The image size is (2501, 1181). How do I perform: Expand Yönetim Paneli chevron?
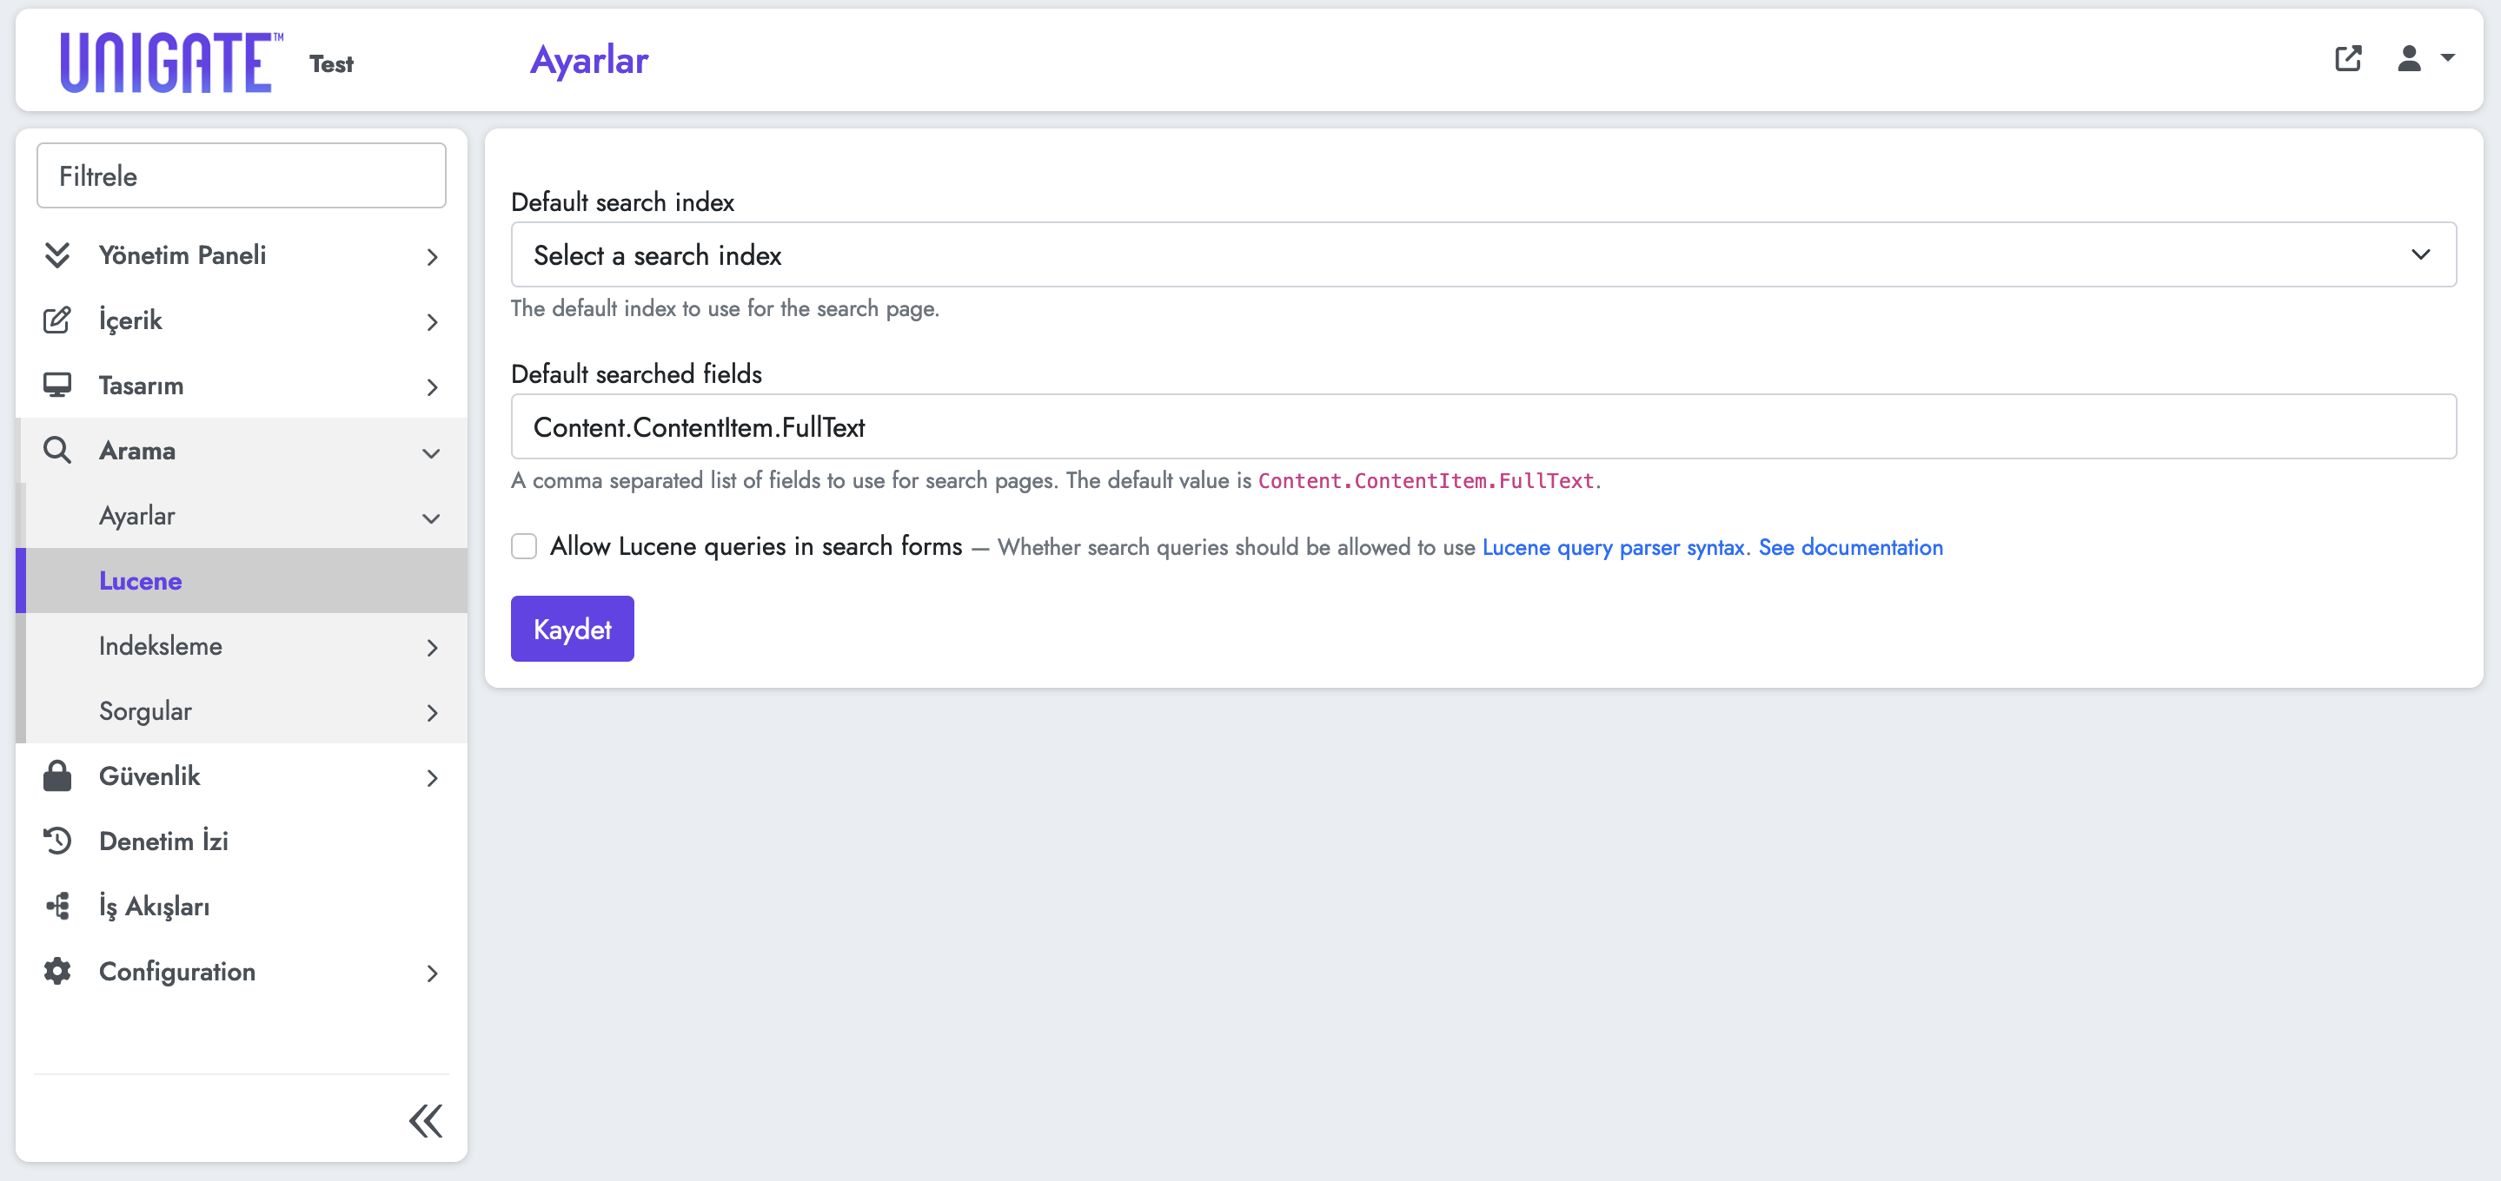[432, 257]
